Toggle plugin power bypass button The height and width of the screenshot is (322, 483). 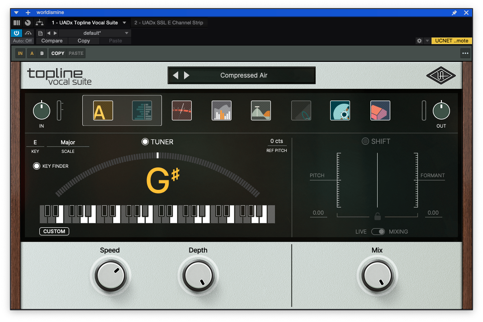(x=17, y=33)
